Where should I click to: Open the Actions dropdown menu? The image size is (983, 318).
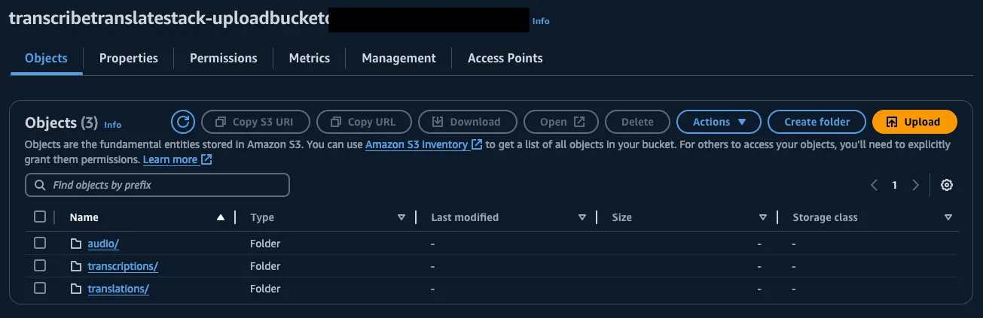click(719, 122)
